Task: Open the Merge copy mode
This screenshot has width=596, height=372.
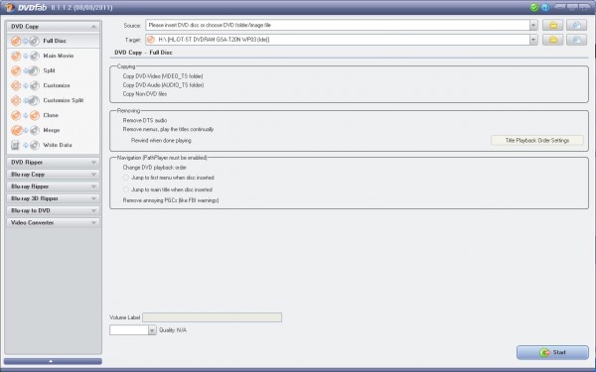Action: click(x=54, y=130)
